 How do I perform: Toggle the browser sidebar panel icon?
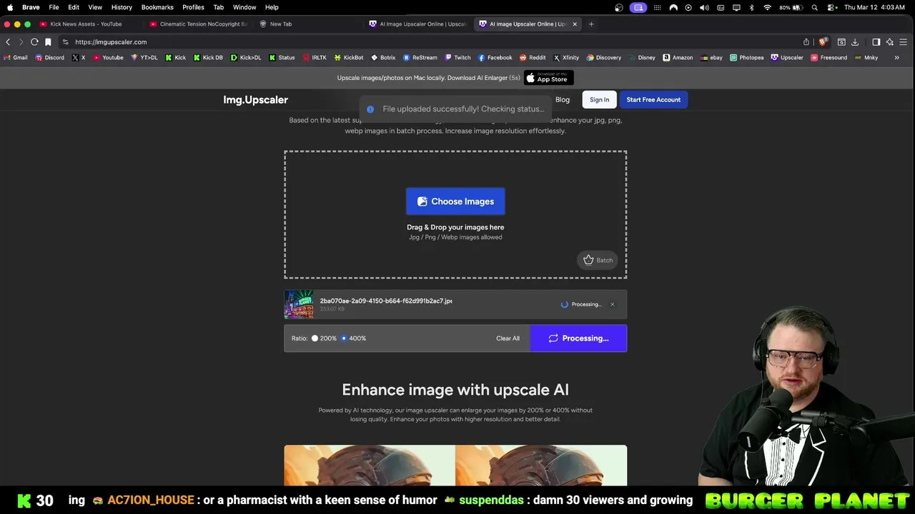pos(876,41)
